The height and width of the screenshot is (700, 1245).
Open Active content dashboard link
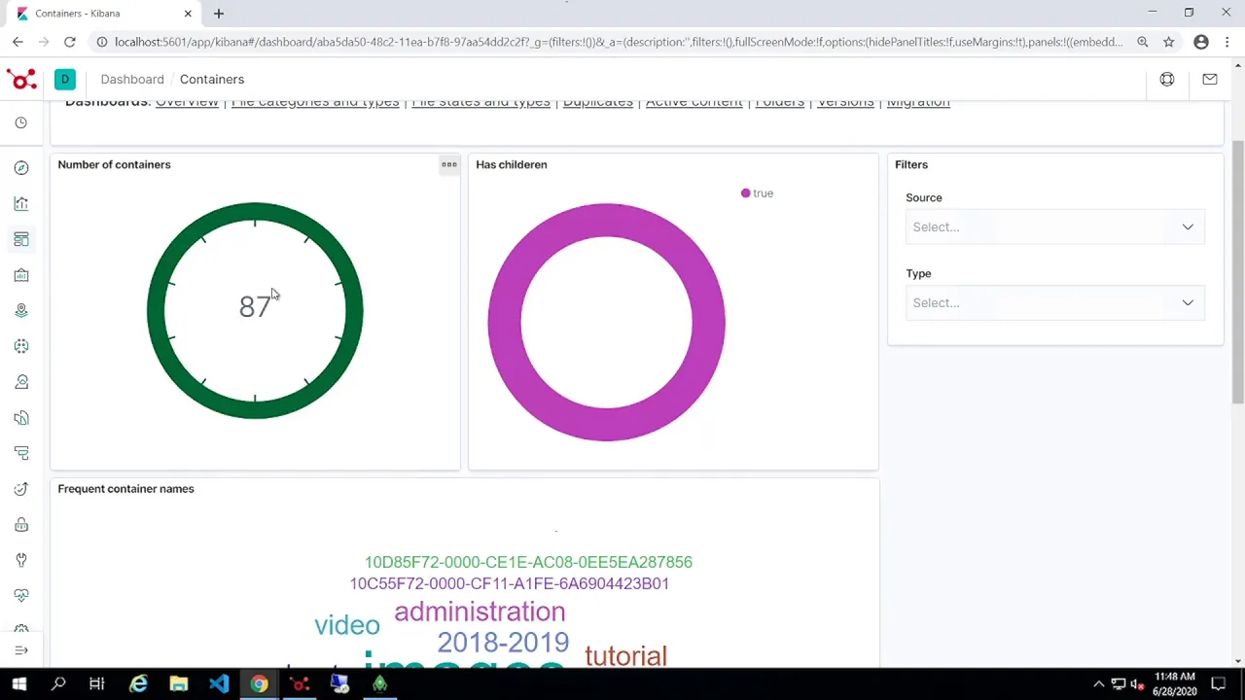(x=694, y=103)
